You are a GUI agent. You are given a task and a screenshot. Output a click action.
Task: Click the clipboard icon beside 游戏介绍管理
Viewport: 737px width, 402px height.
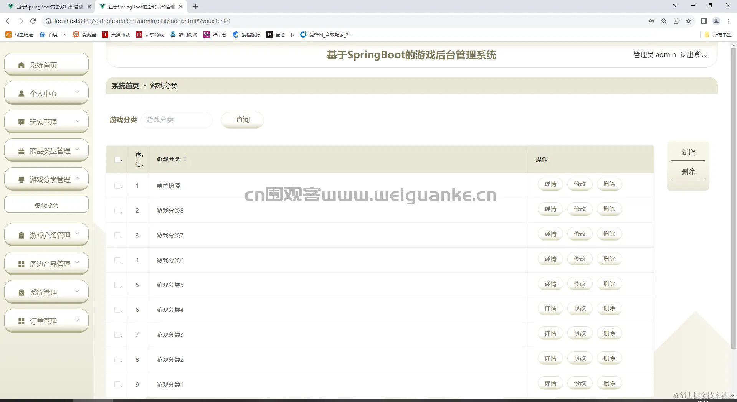click(x=21, y=235)
